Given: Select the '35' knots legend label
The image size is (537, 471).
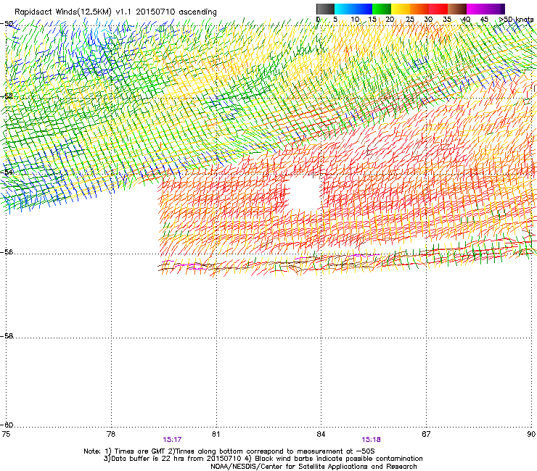Looking at the screenshot, I should pyautogui.click(x=447, y=20).
